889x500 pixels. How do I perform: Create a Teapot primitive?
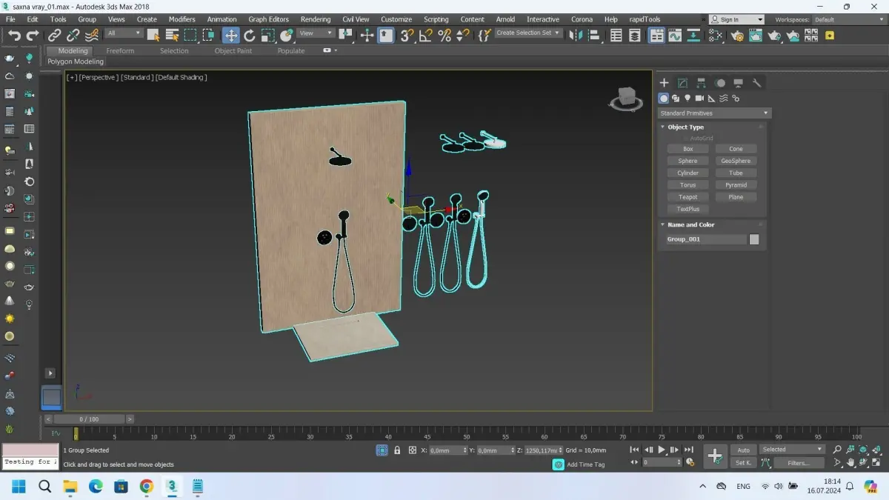[688, 197]
